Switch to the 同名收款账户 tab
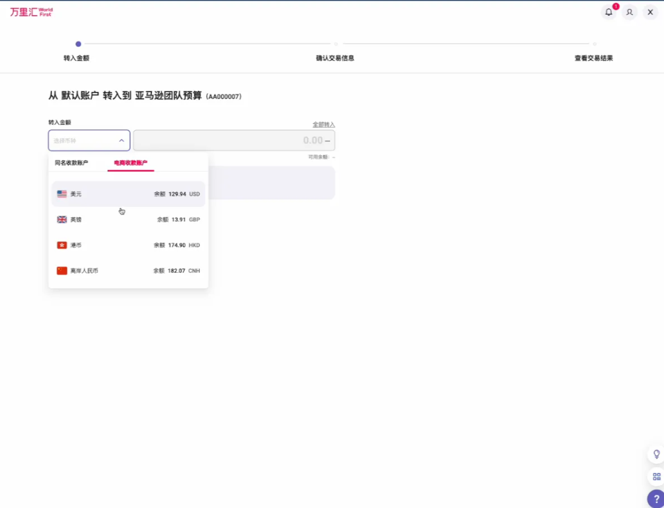The width and height of the screenshot is (664, 508). coord(71,162)
